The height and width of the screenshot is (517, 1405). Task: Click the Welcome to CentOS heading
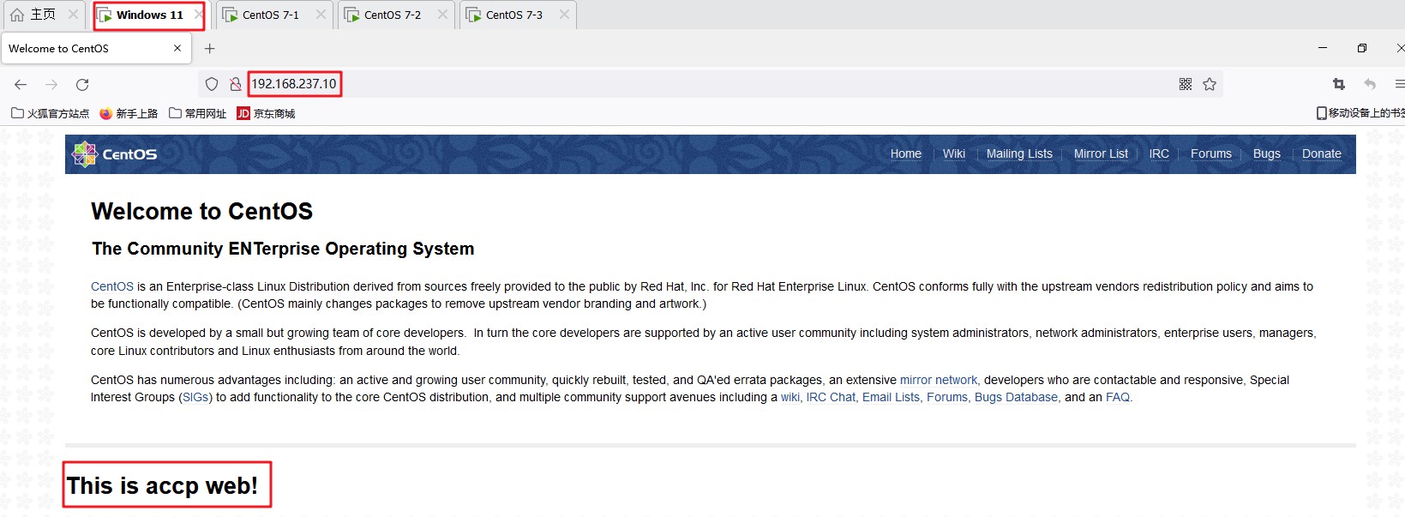click(201, 211)
